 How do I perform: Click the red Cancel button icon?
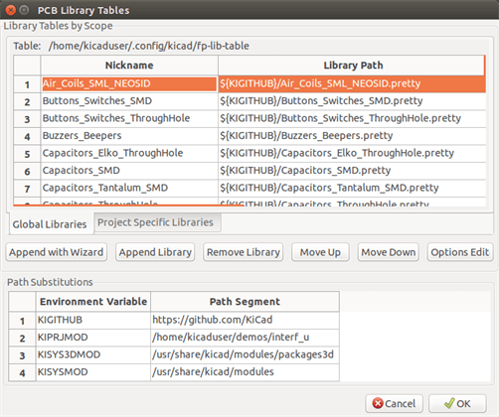tap(378, 403)
